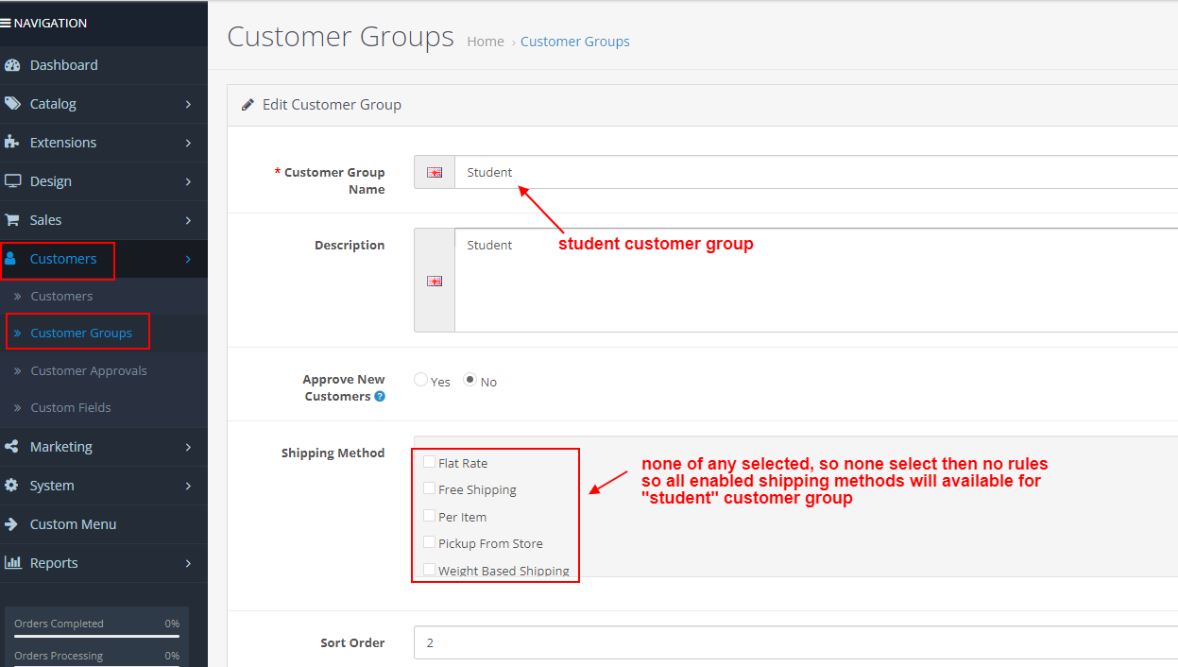The image size is (1178, 667).
Task: Click the NAVIGATION header text
Action: pos(50,24)
